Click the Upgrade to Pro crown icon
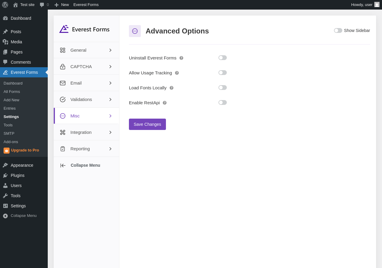The image size is (382, 268). tap(7, 151)
